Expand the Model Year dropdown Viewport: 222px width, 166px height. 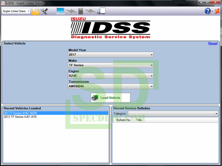[111, 55]
